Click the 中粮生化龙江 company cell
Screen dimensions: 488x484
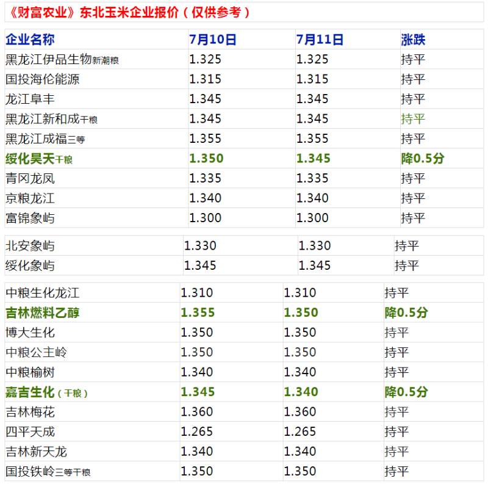(x=42, y=293)
